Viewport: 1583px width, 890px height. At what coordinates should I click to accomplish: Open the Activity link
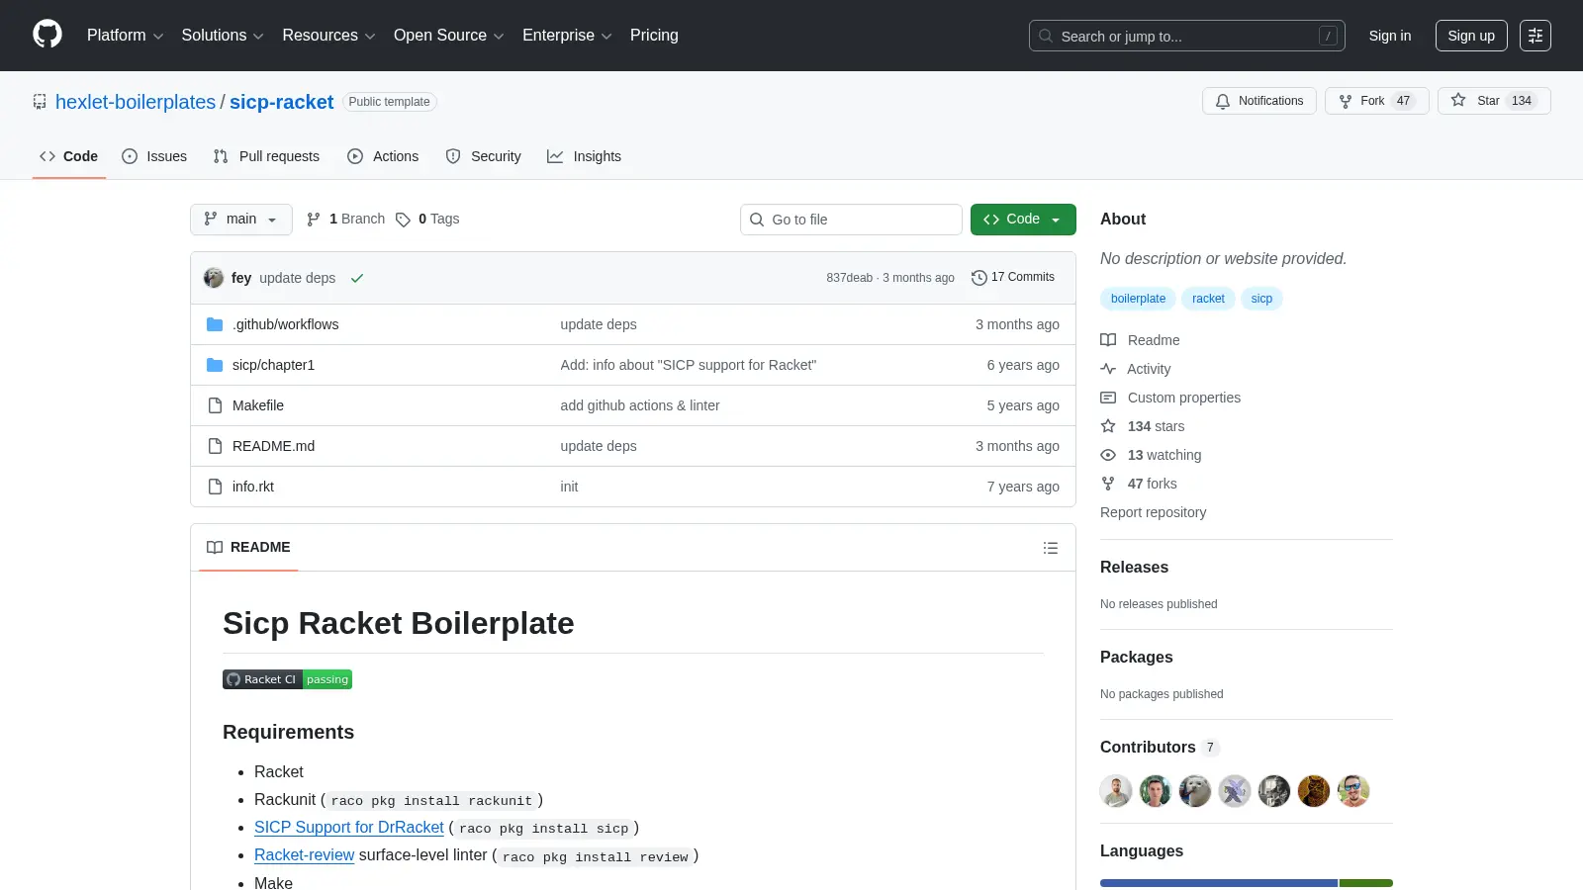coord(1136,369)
